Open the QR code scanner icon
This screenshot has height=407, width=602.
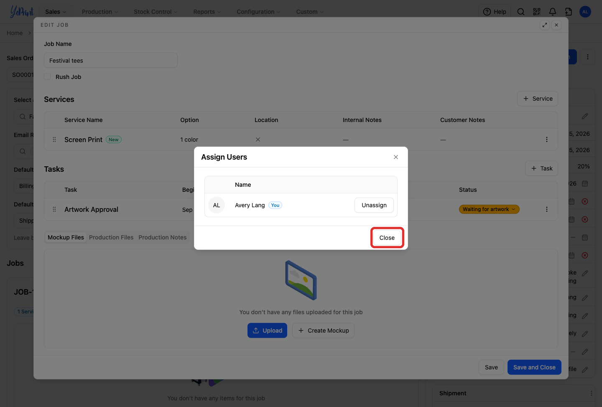point(537,12)
